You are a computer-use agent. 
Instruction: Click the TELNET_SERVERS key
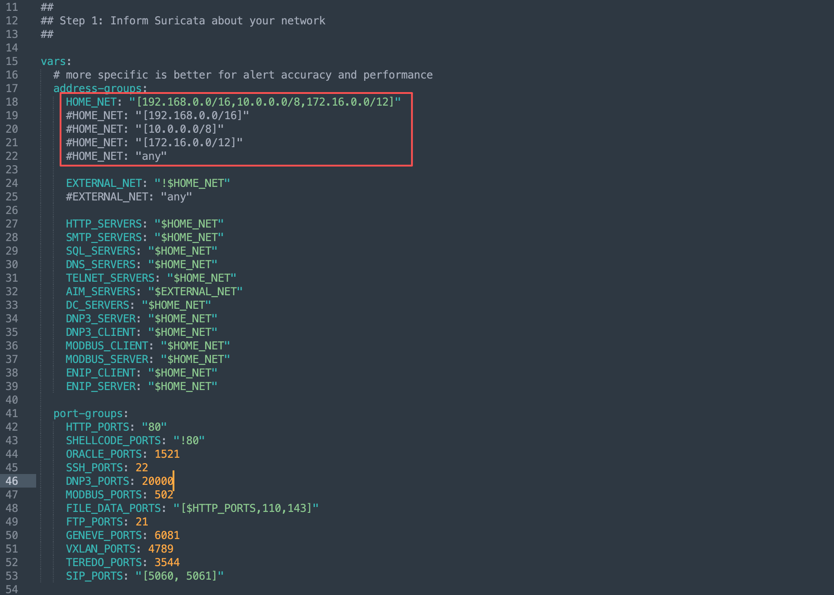coord(110,278)
